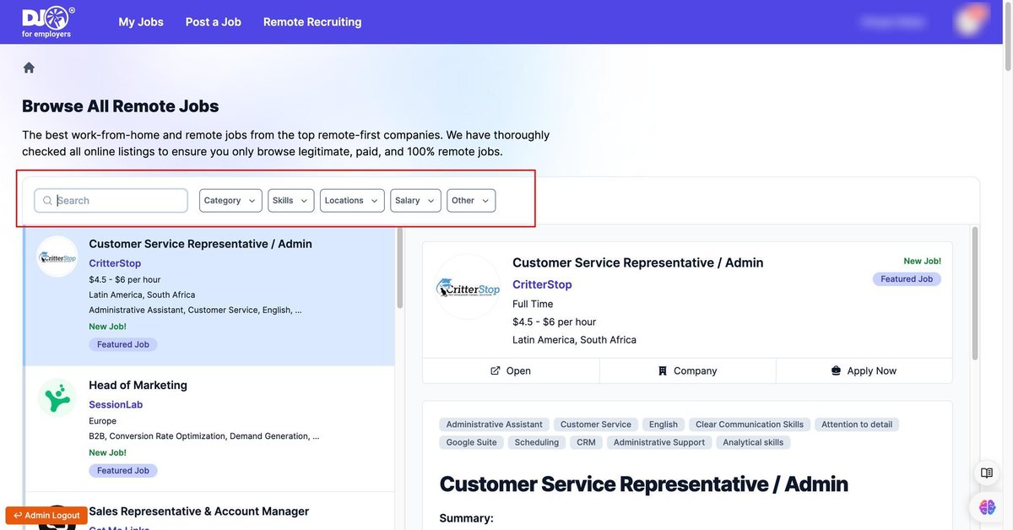Screen dimensions: 1013x530
Task: Click the English skill tag
Action: tap(664, 425)
